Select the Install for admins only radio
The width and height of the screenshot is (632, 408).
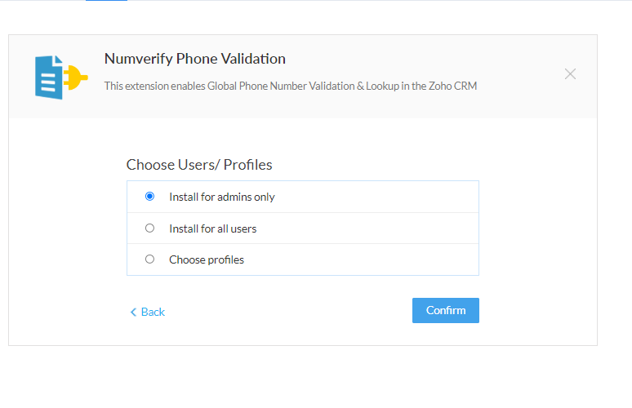click(149, 196)
